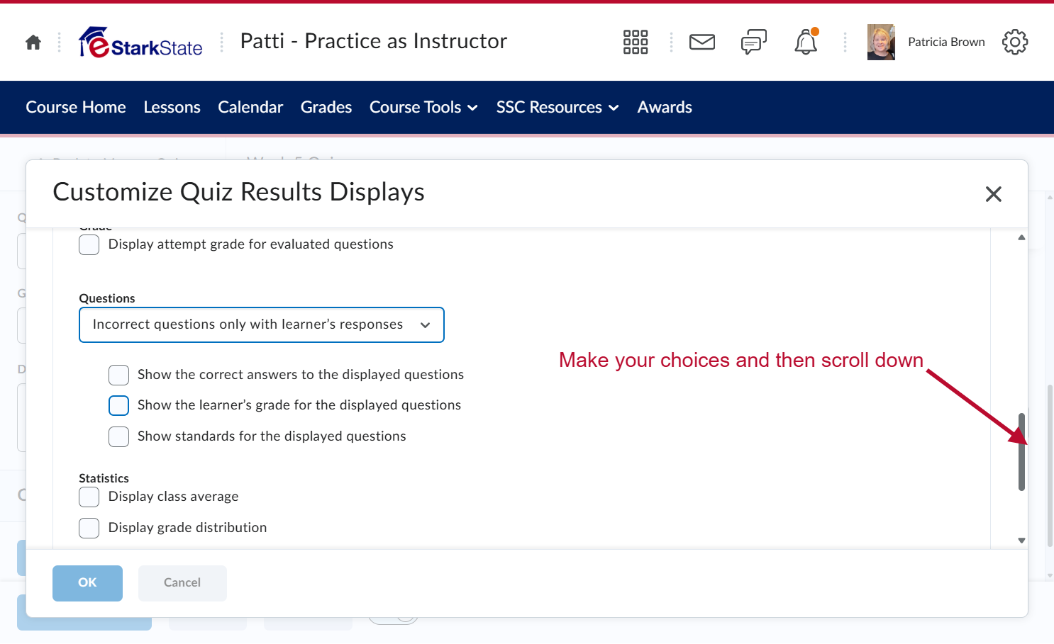The width and height of the screenshot is (1054, 644).
Task: Open the Grades navigation item
Action: (x=326, y=107)
